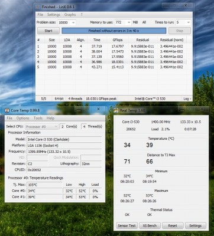Click Core #1 temperature field 39°C

(44, 197)
